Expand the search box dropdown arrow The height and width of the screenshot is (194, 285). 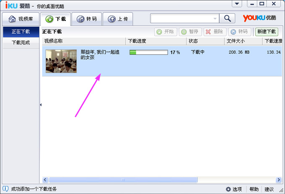(x=215, y=18)
